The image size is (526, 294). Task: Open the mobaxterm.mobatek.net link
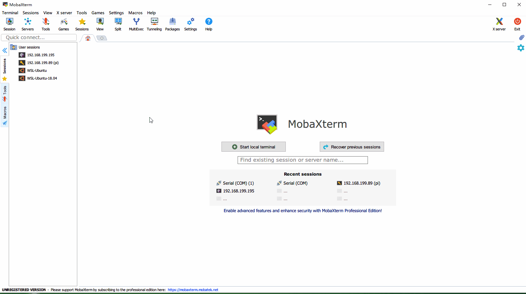(193, 290)
